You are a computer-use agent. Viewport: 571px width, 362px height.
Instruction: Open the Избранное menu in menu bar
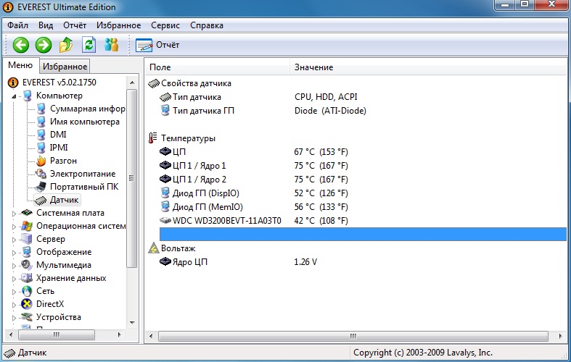tap(118, 25)
